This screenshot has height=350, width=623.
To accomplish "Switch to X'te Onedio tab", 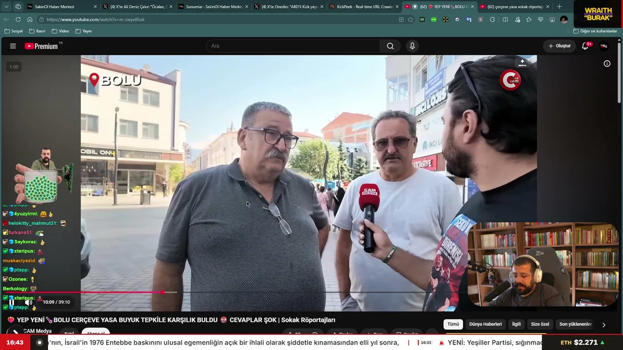I will (x=288, y=7).
